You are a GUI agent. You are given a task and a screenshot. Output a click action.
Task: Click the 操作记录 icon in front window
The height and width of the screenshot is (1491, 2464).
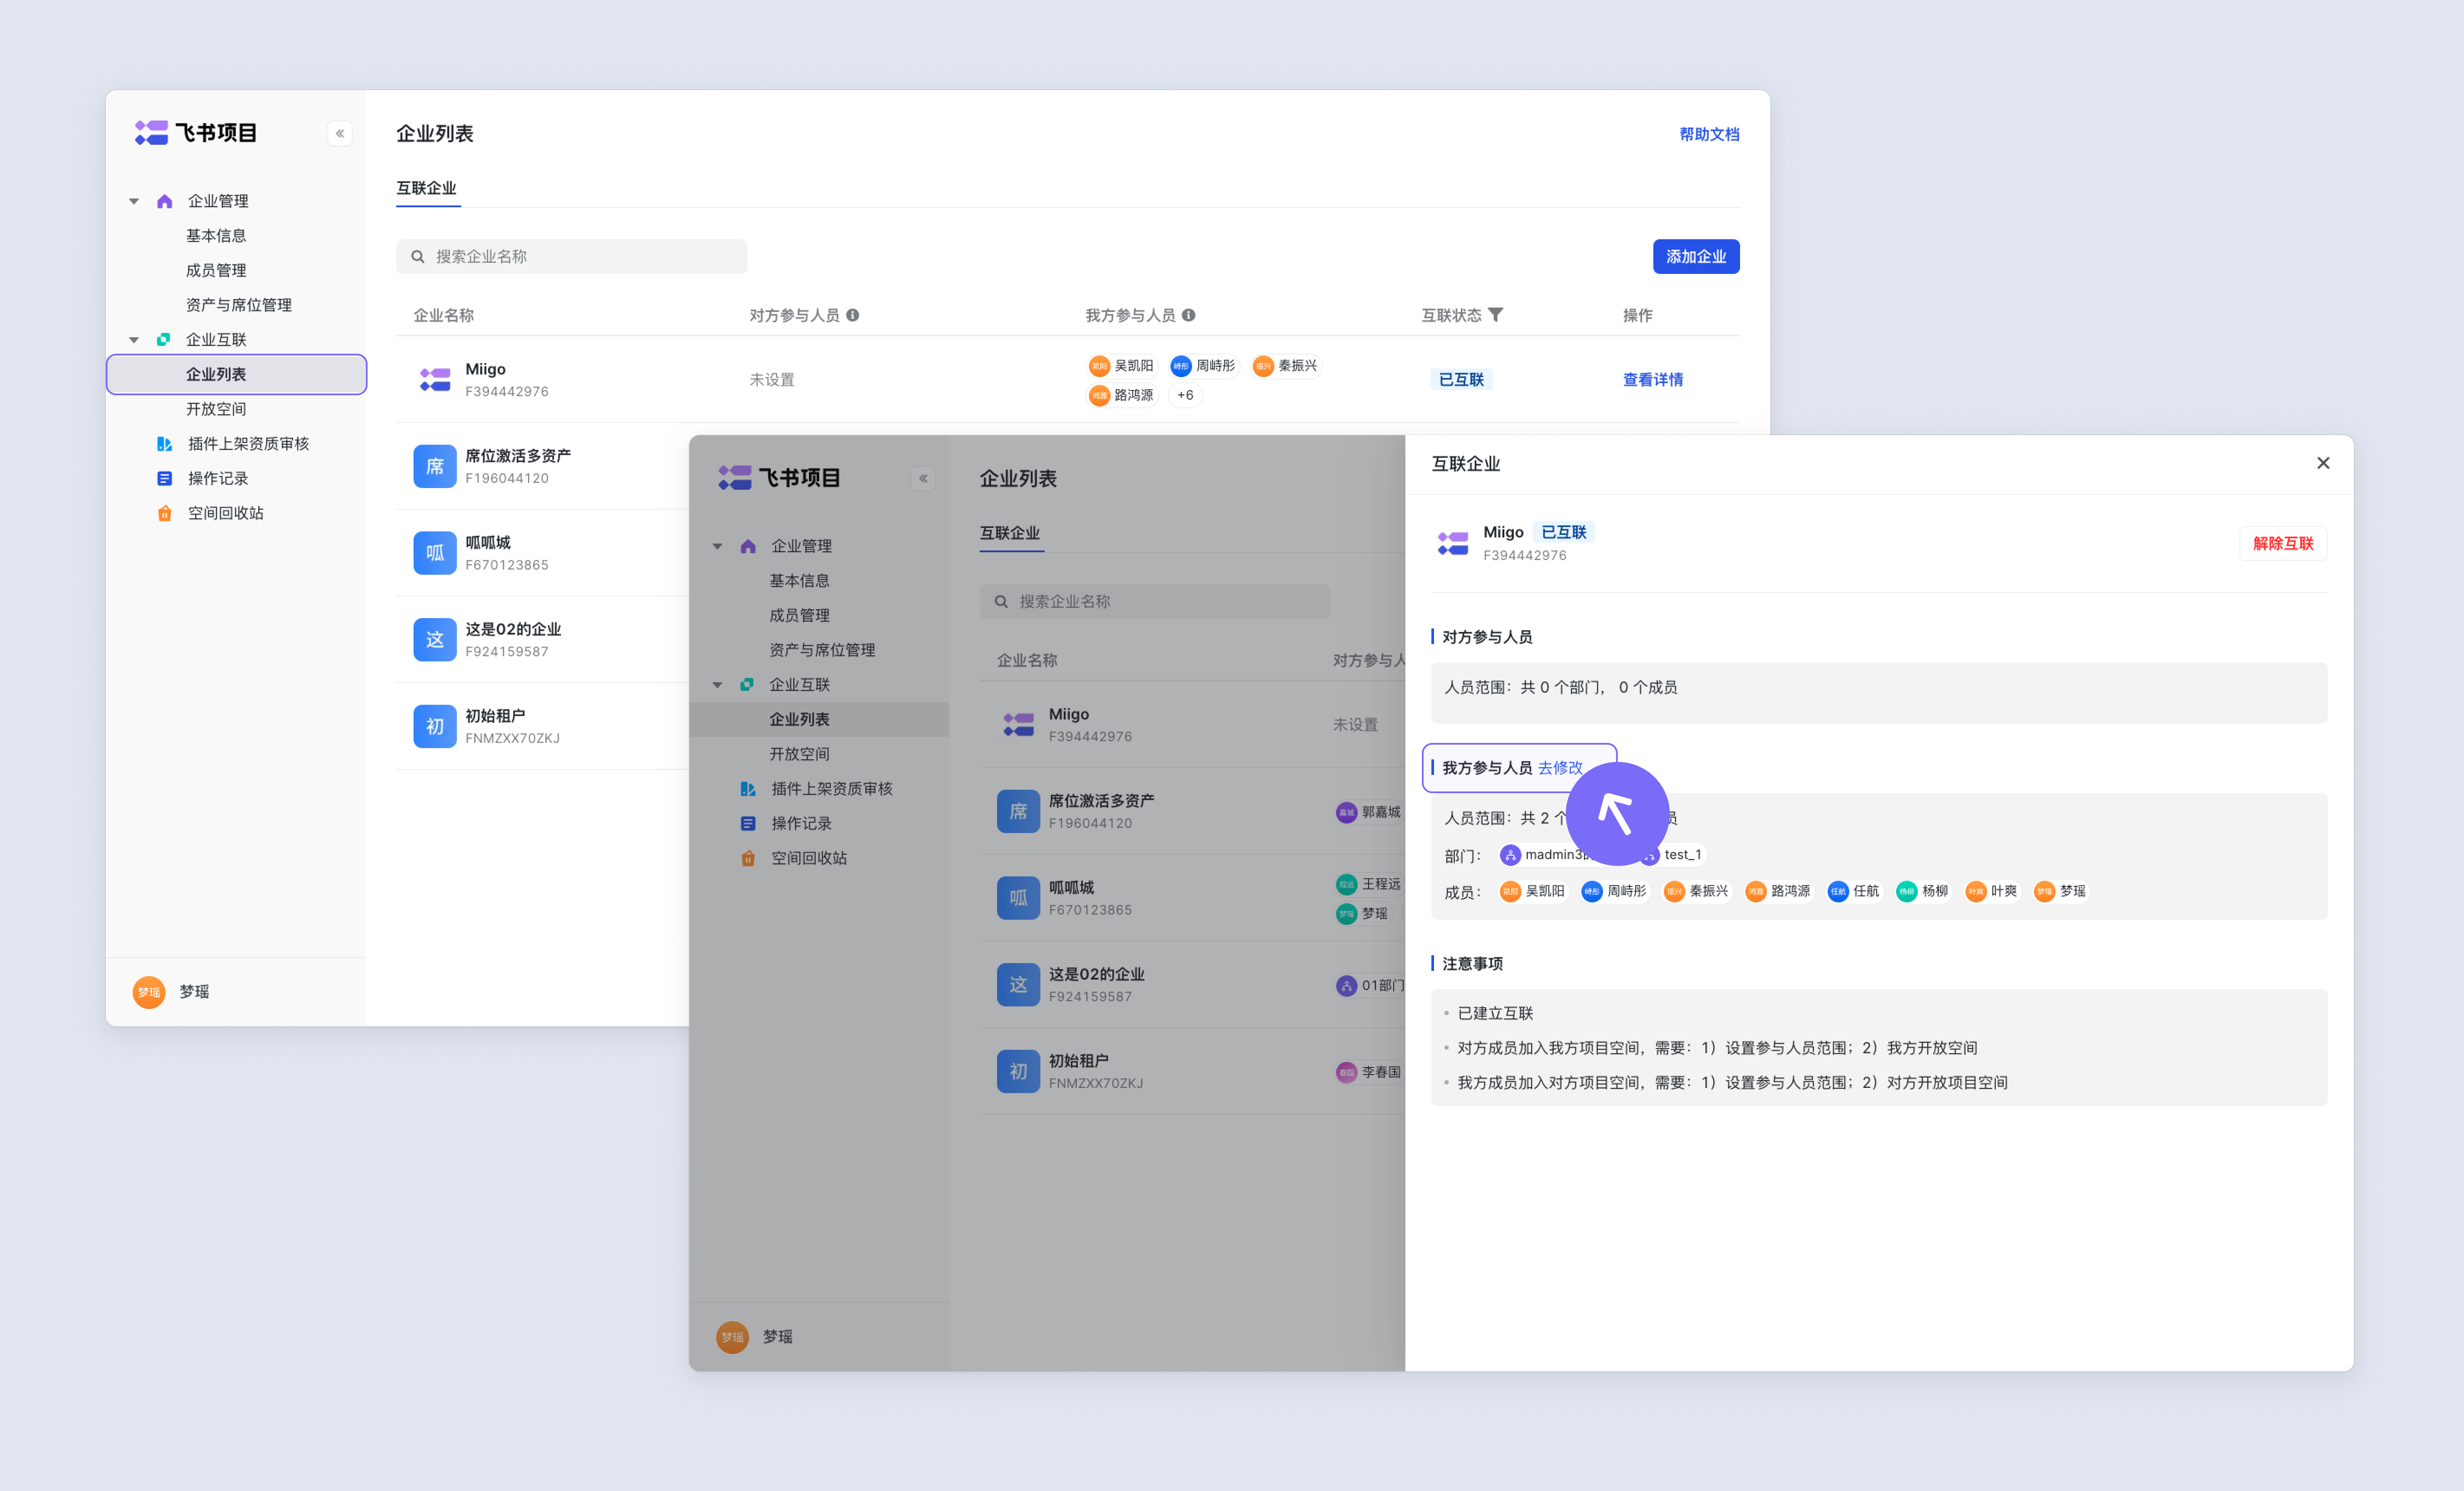(x=748, y=824)
